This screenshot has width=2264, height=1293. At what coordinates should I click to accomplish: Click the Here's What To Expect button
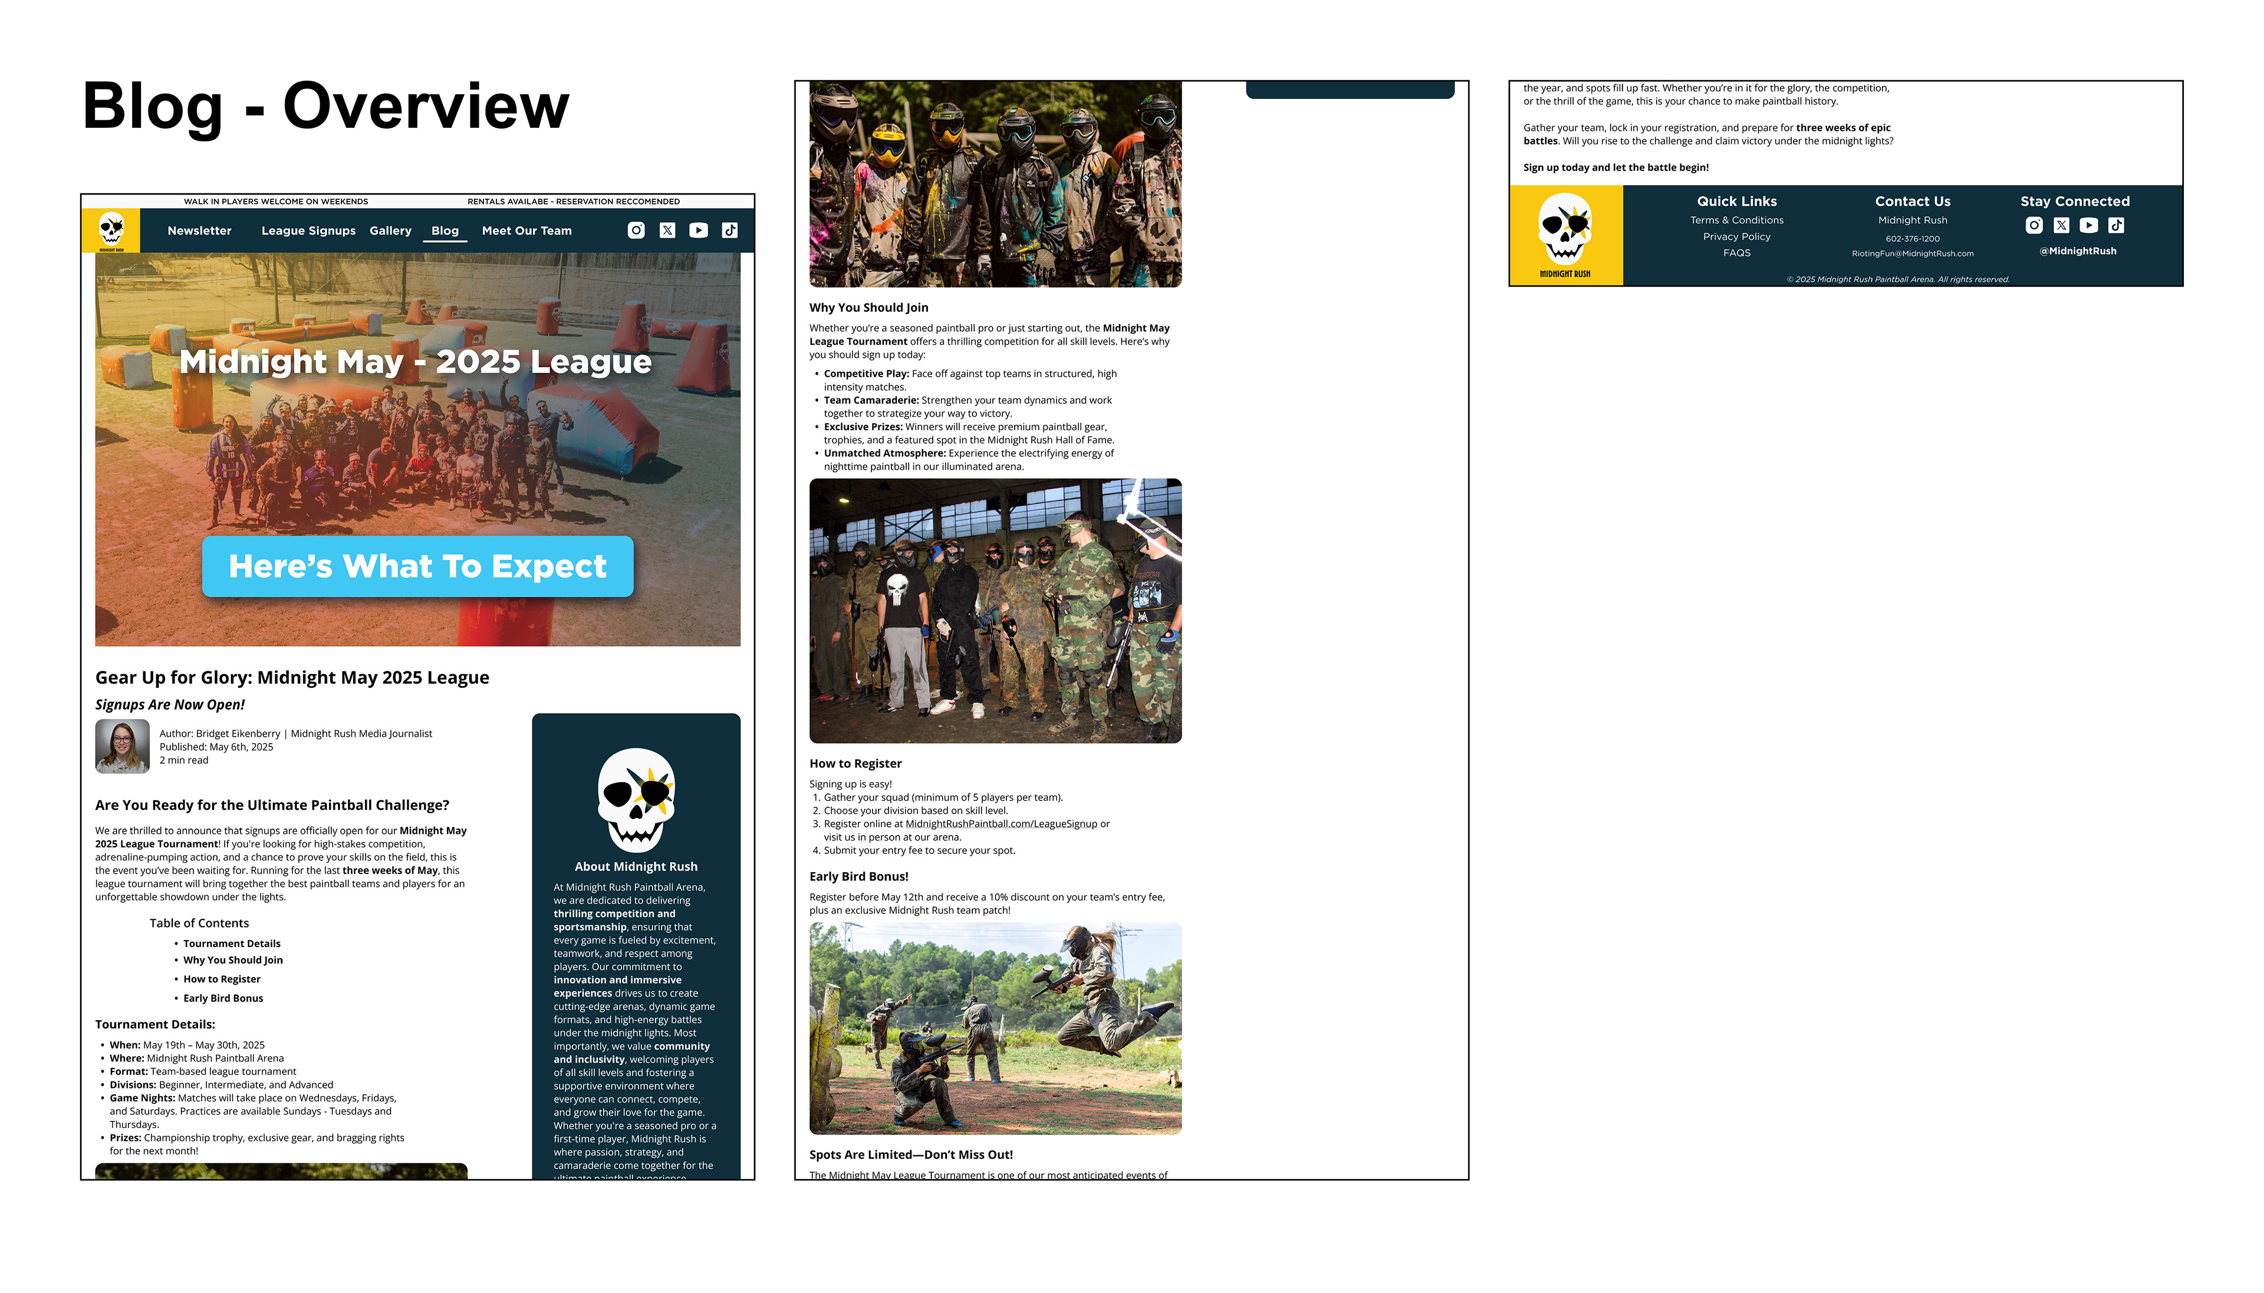[x=417, y=566]
